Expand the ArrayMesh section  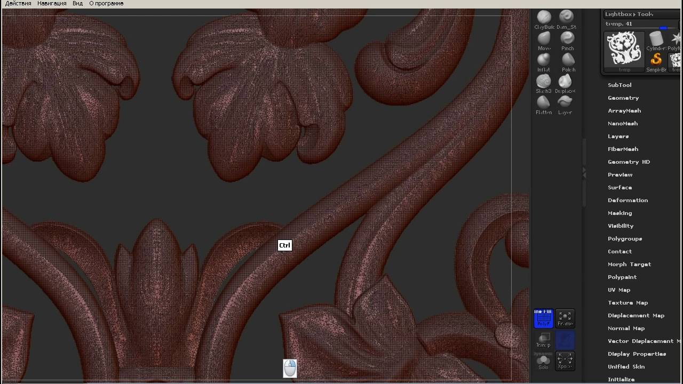point(624,111)
